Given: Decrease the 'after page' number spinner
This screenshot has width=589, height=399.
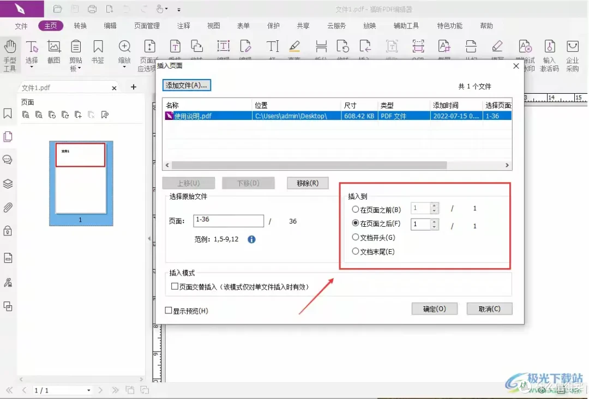Looking at the screenshot, I should coord(434,226).
